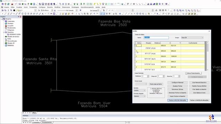
Task: Click the vertices table scrollbar thumb
Action: [208, 48]
